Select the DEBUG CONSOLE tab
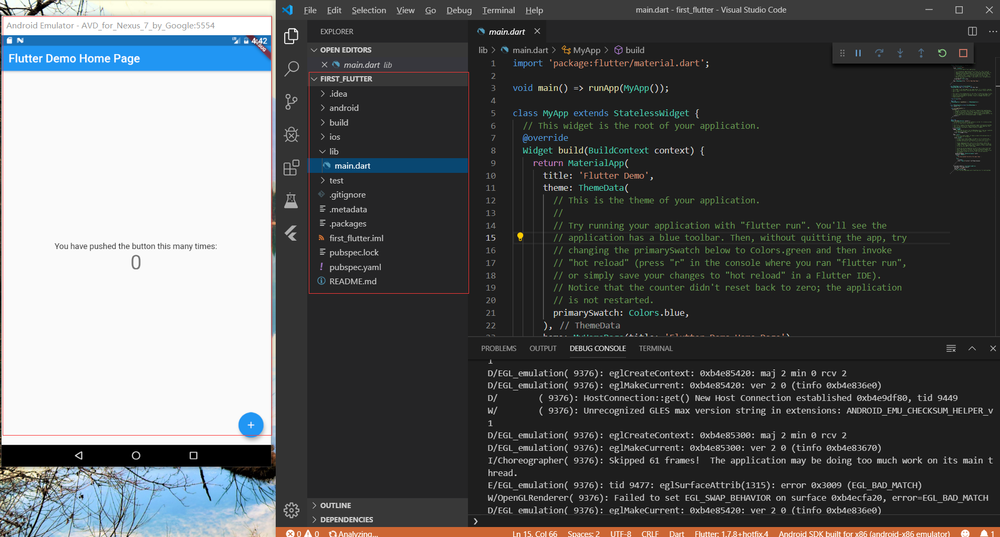This screenshot has height=537, width=1000. 598,348
